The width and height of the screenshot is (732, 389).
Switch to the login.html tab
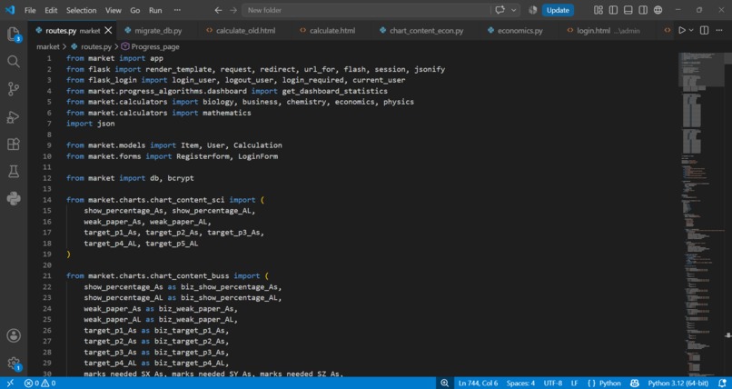(x=608, y=30)
